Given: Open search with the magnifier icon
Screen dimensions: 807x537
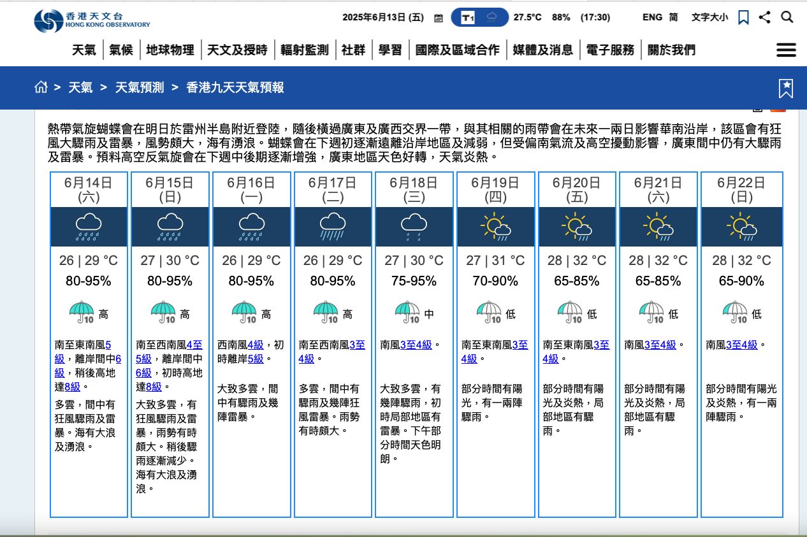Looking at the screenshot, I should [x=787, y=18].
